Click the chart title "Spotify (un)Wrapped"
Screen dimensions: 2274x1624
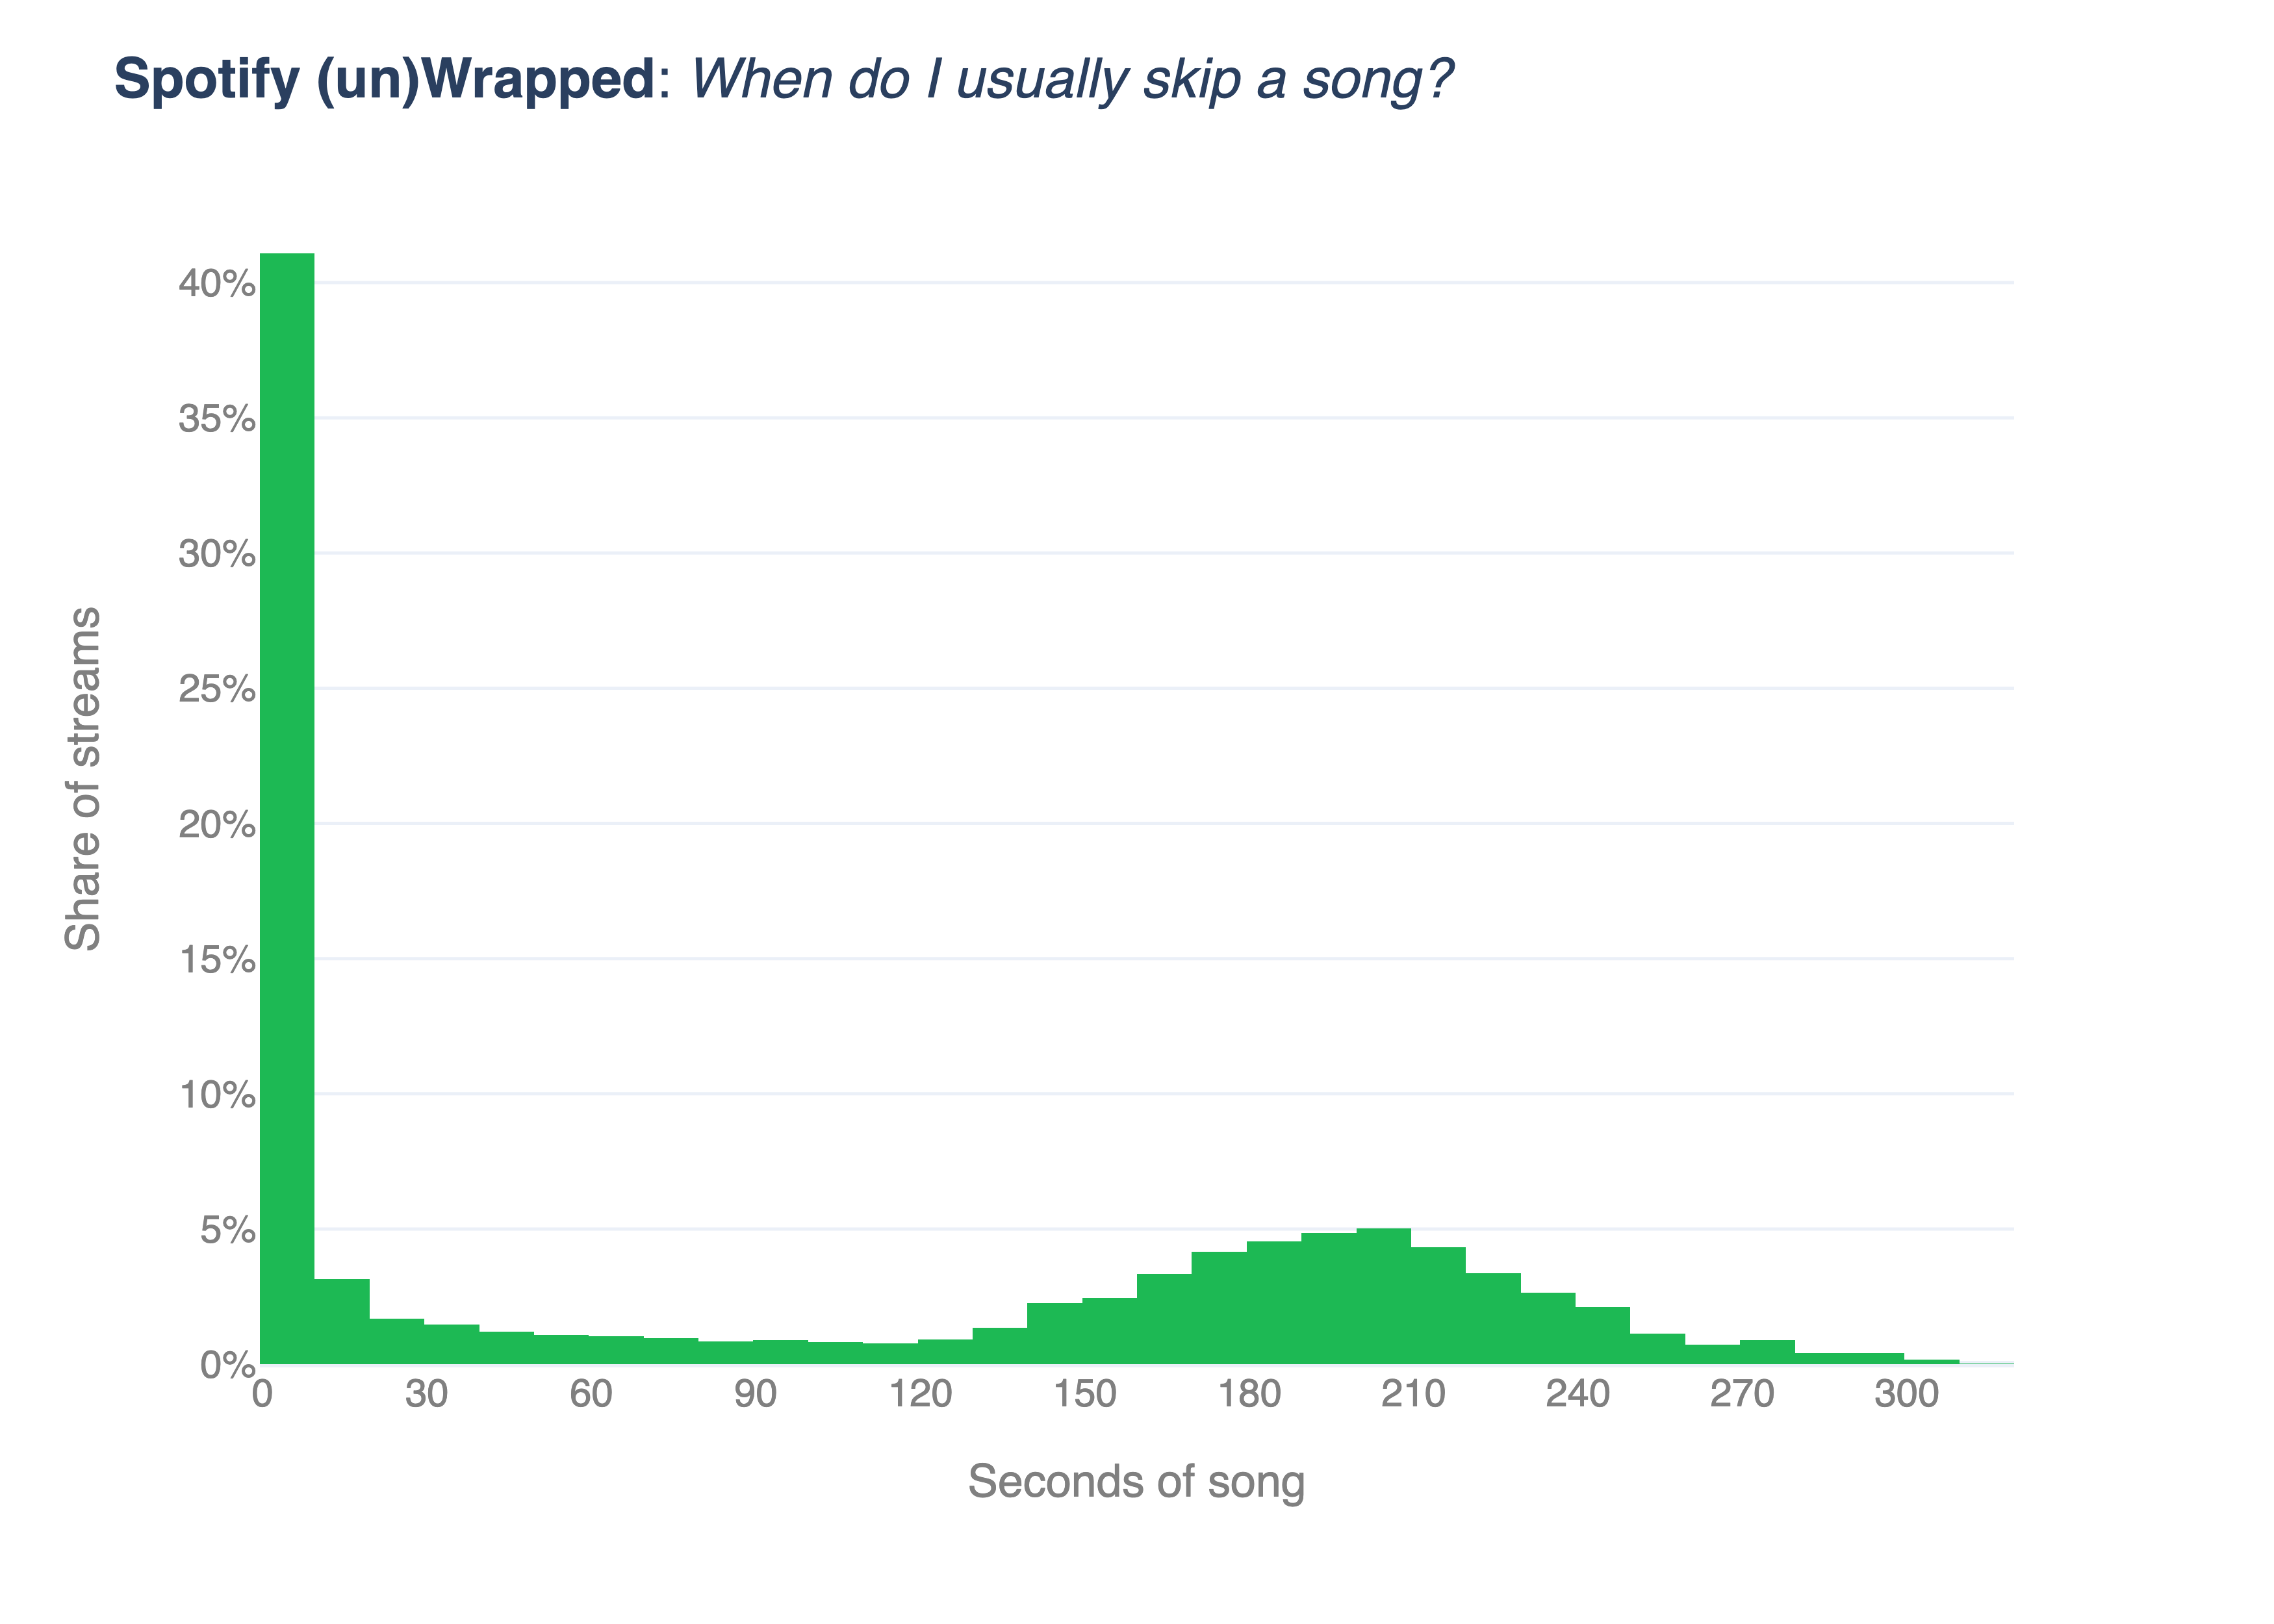(384, 79)
